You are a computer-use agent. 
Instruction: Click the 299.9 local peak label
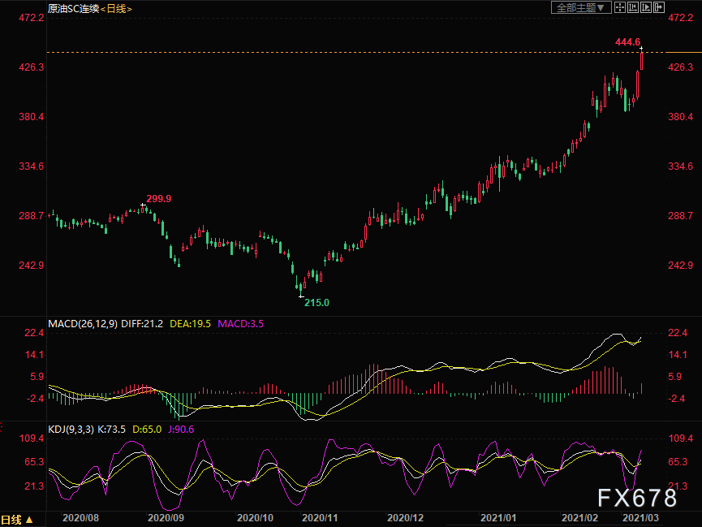point(158,199)
